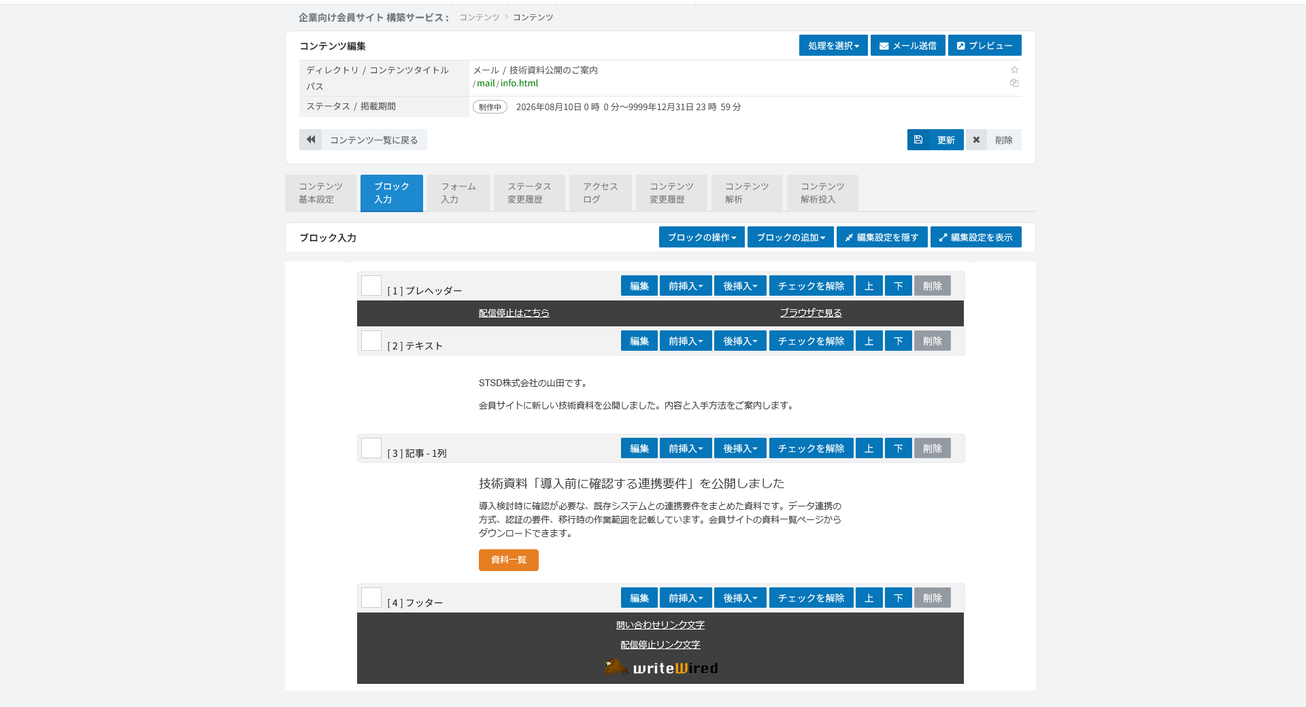Edit the プレヘッダー block
Screen dimensions: 1306x707
click(639, 286)
